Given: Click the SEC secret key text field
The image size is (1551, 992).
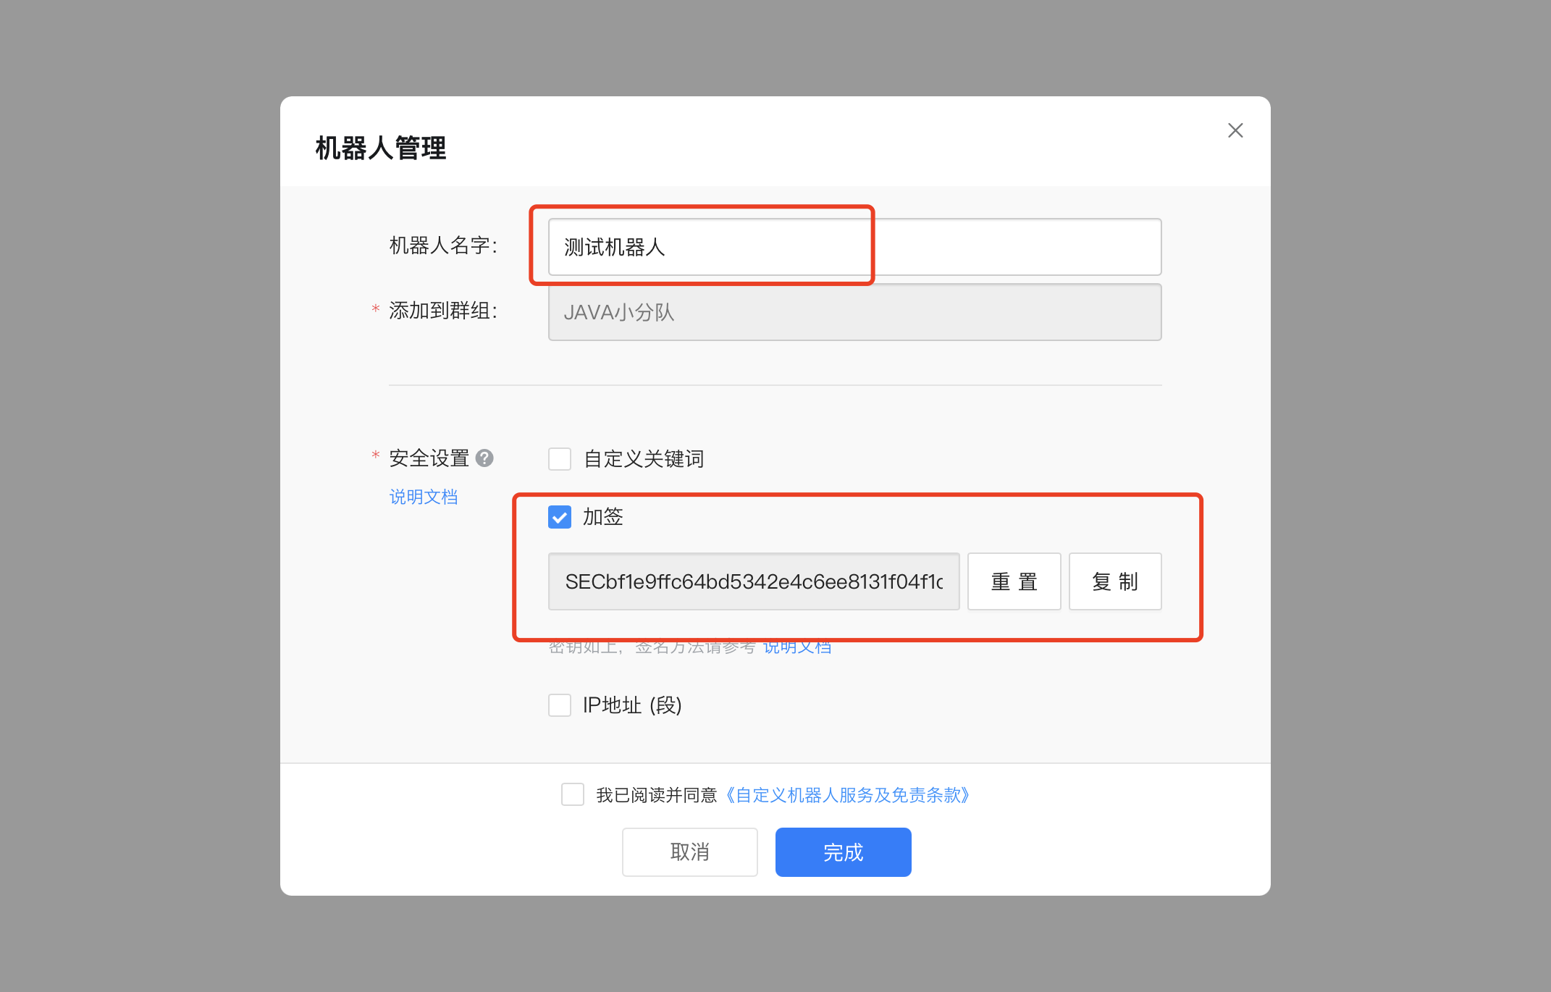Looking at the screenshot, I should click(x=754, y=581).
